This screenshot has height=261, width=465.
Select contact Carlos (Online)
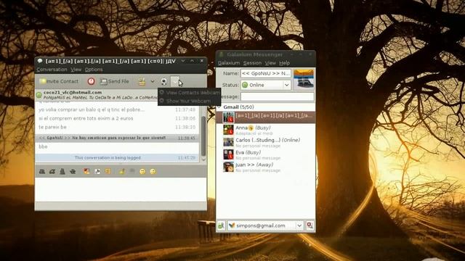(266, 142)
